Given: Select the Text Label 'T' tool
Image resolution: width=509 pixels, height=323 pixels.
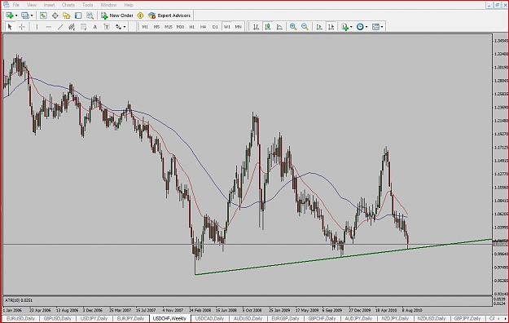Looking at the screenshot, I should (x=107, y=27).
